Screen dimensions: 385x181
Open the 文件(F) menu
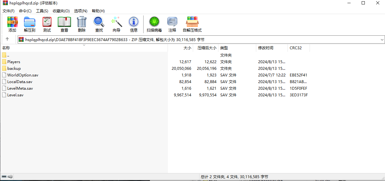point(9,11)
